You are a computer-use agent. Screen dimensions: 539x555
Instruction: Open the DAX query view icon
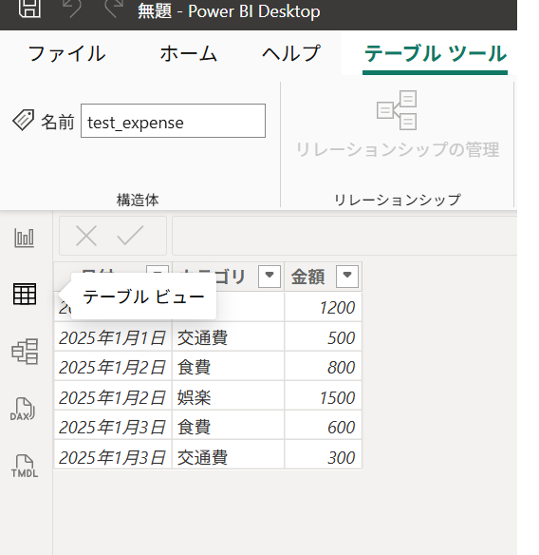(x=23, y=409)
